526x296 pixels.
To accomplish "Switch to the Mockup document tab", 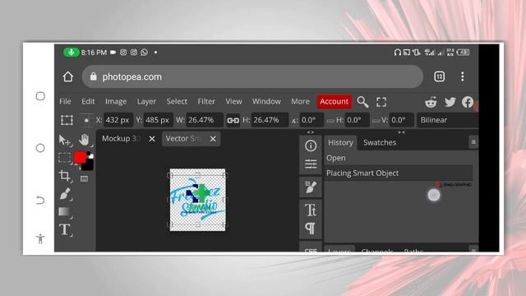I will tap(121, 139).
